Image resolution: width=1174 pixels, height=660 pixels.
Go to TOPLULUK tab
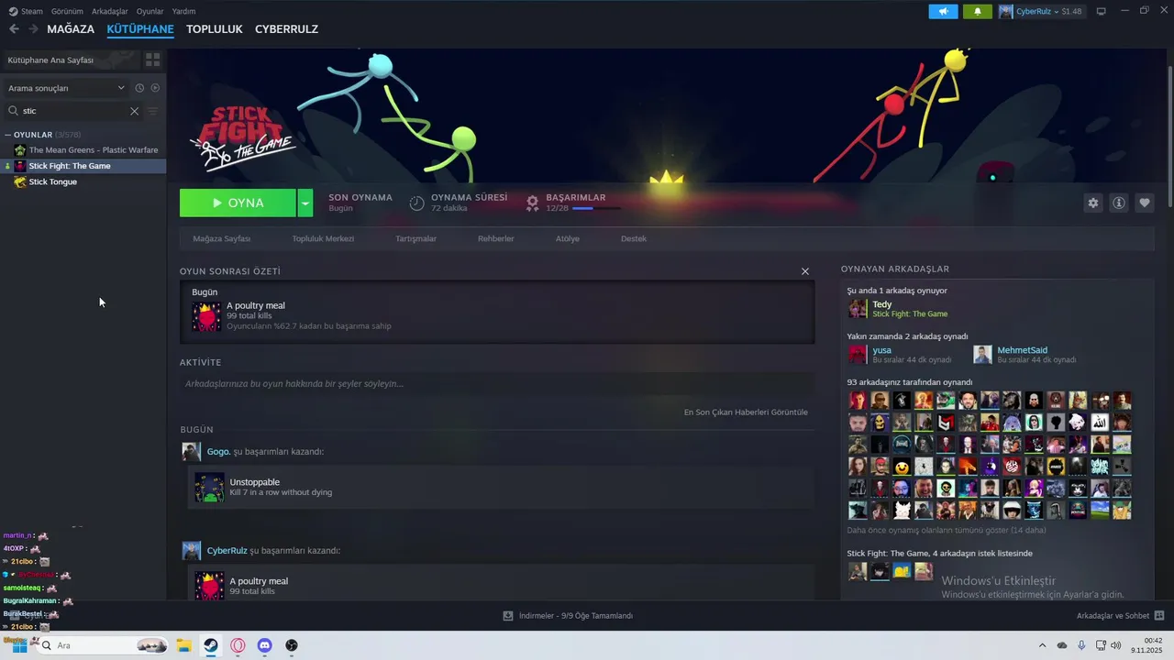(215, 29)
